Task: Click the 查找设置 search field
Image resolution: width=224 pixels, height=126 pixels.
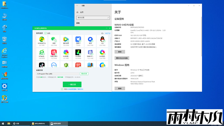Action: point(93,18)
